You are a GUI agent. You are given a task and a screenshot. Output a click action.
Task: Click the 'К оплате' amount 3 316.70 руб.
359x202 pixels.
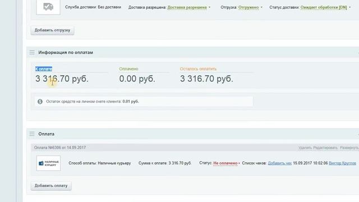pyautogui.click(x=62, y=79)
